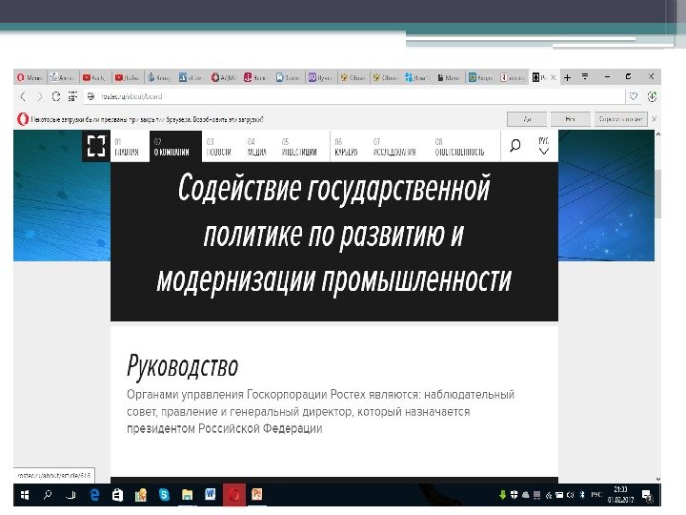
Task: Click the globe site info icon
Action: coord(91,96)
